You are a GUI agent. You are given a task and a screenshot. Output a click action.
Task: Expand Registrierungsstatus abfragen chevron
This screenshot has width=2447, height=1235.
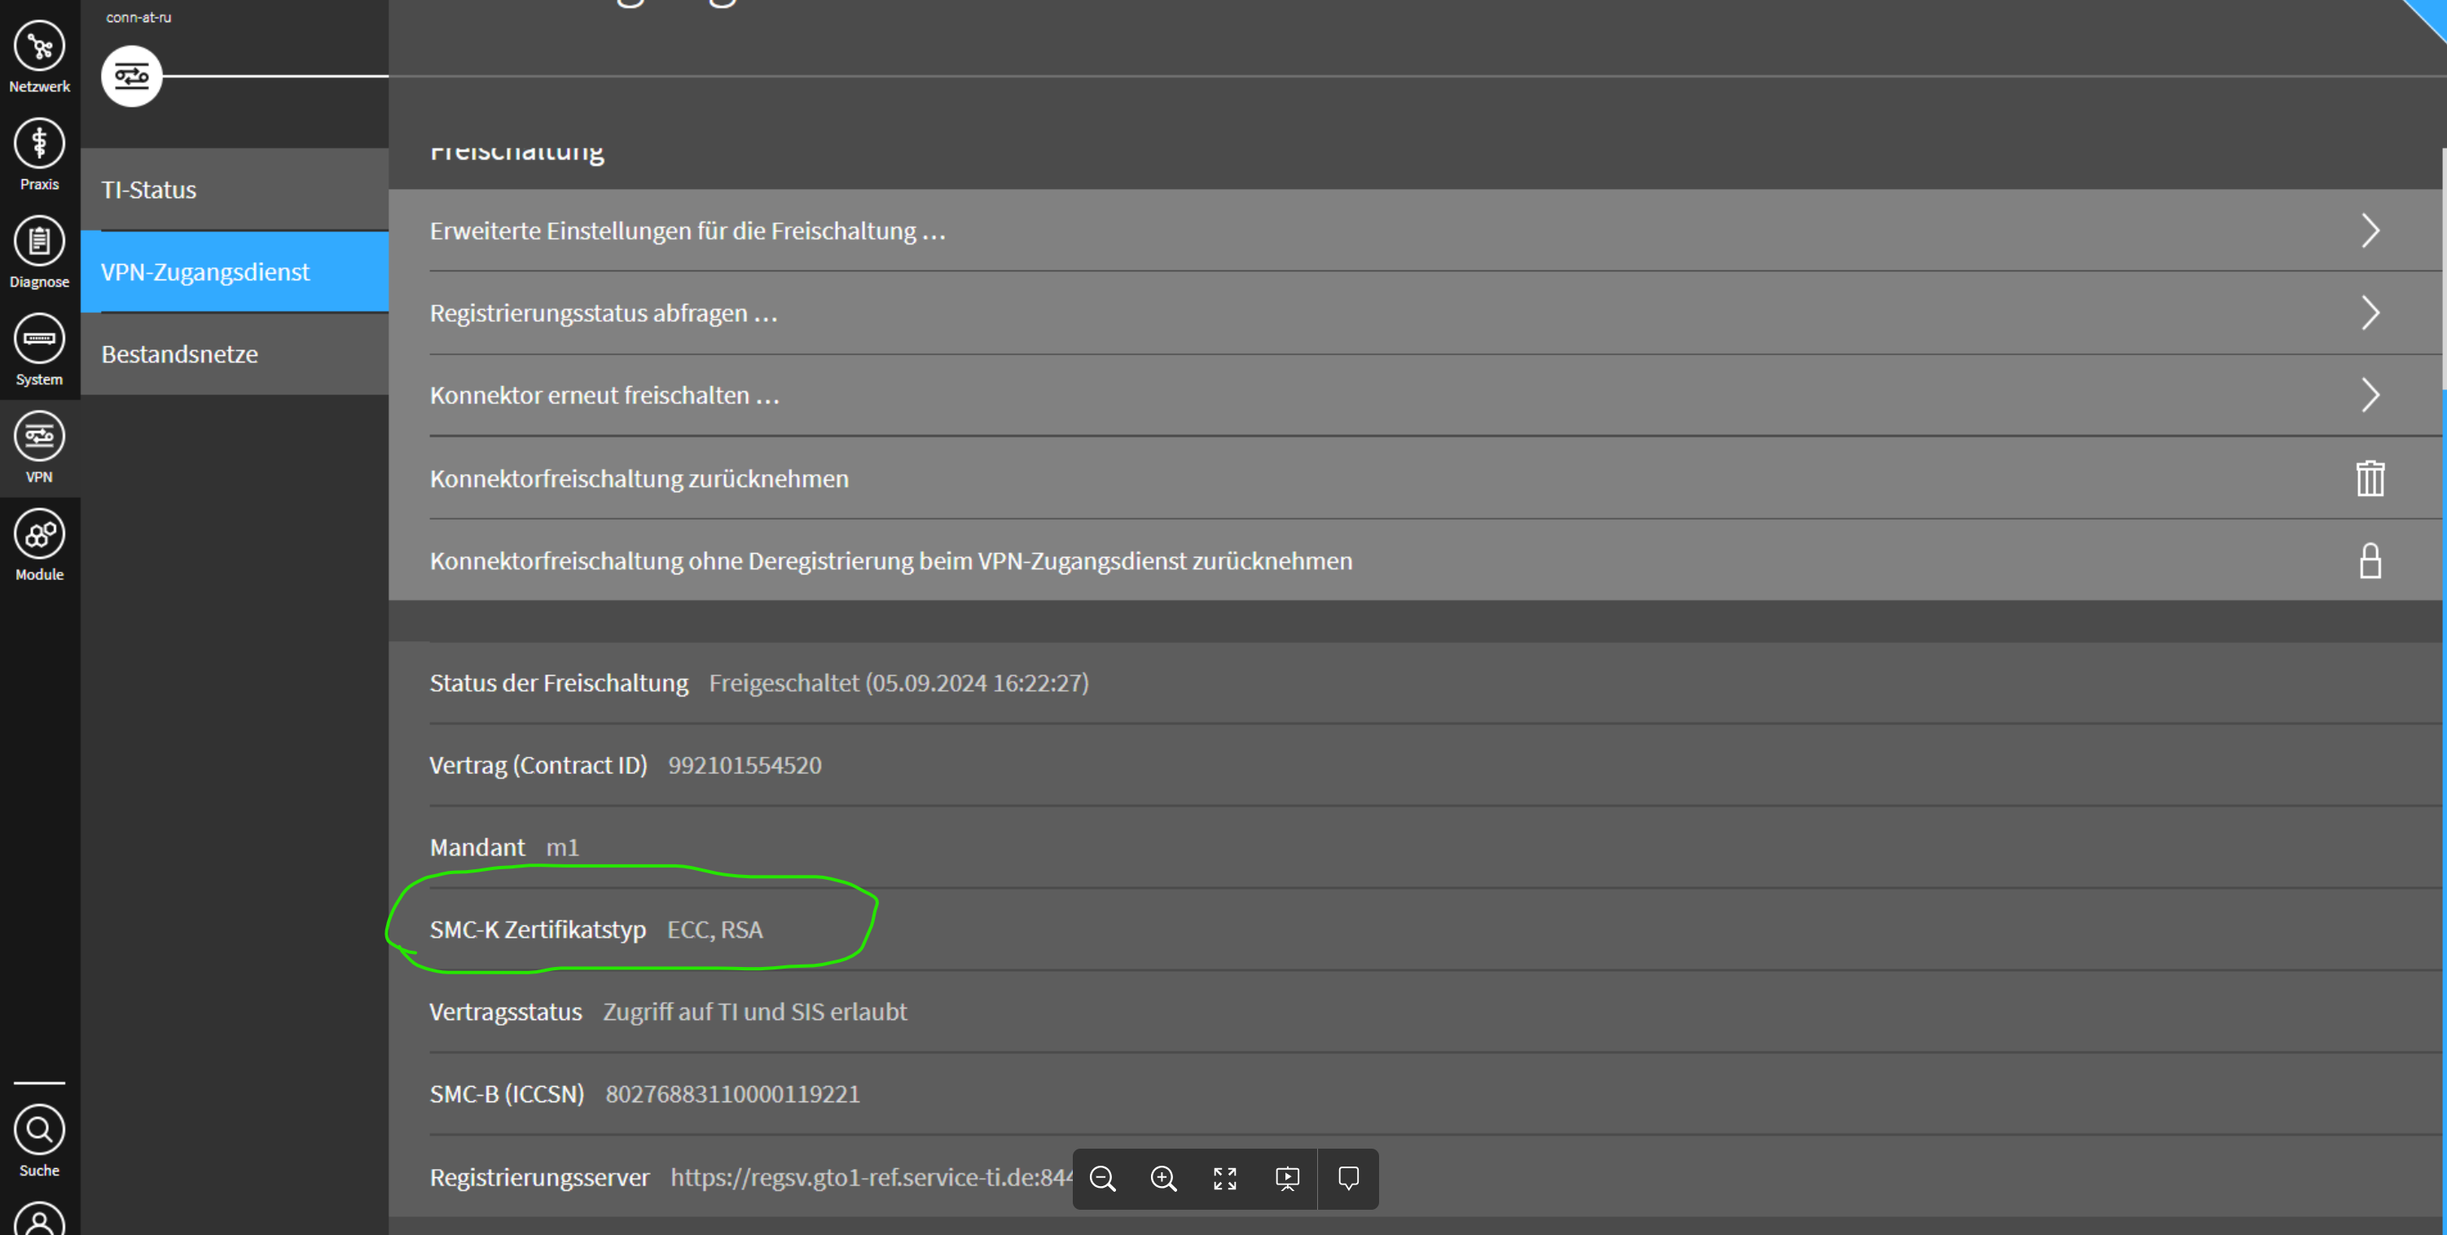[x=2369, y=313]
